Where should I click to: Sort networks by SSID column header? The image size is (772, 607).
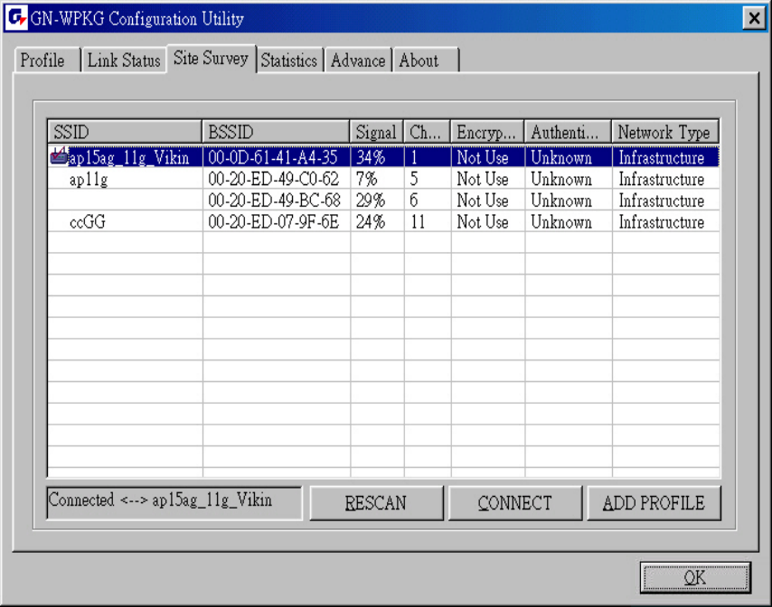[x=125, y=132]
